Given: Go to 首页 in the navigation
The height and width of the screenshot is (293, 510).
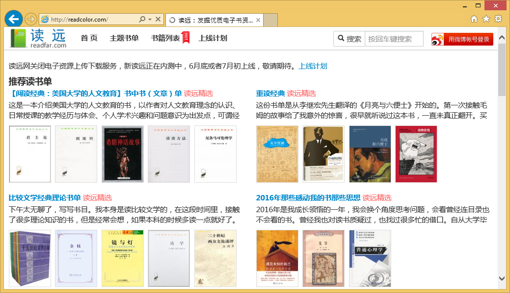Looking at the screenshot, I should click(89, 38).
